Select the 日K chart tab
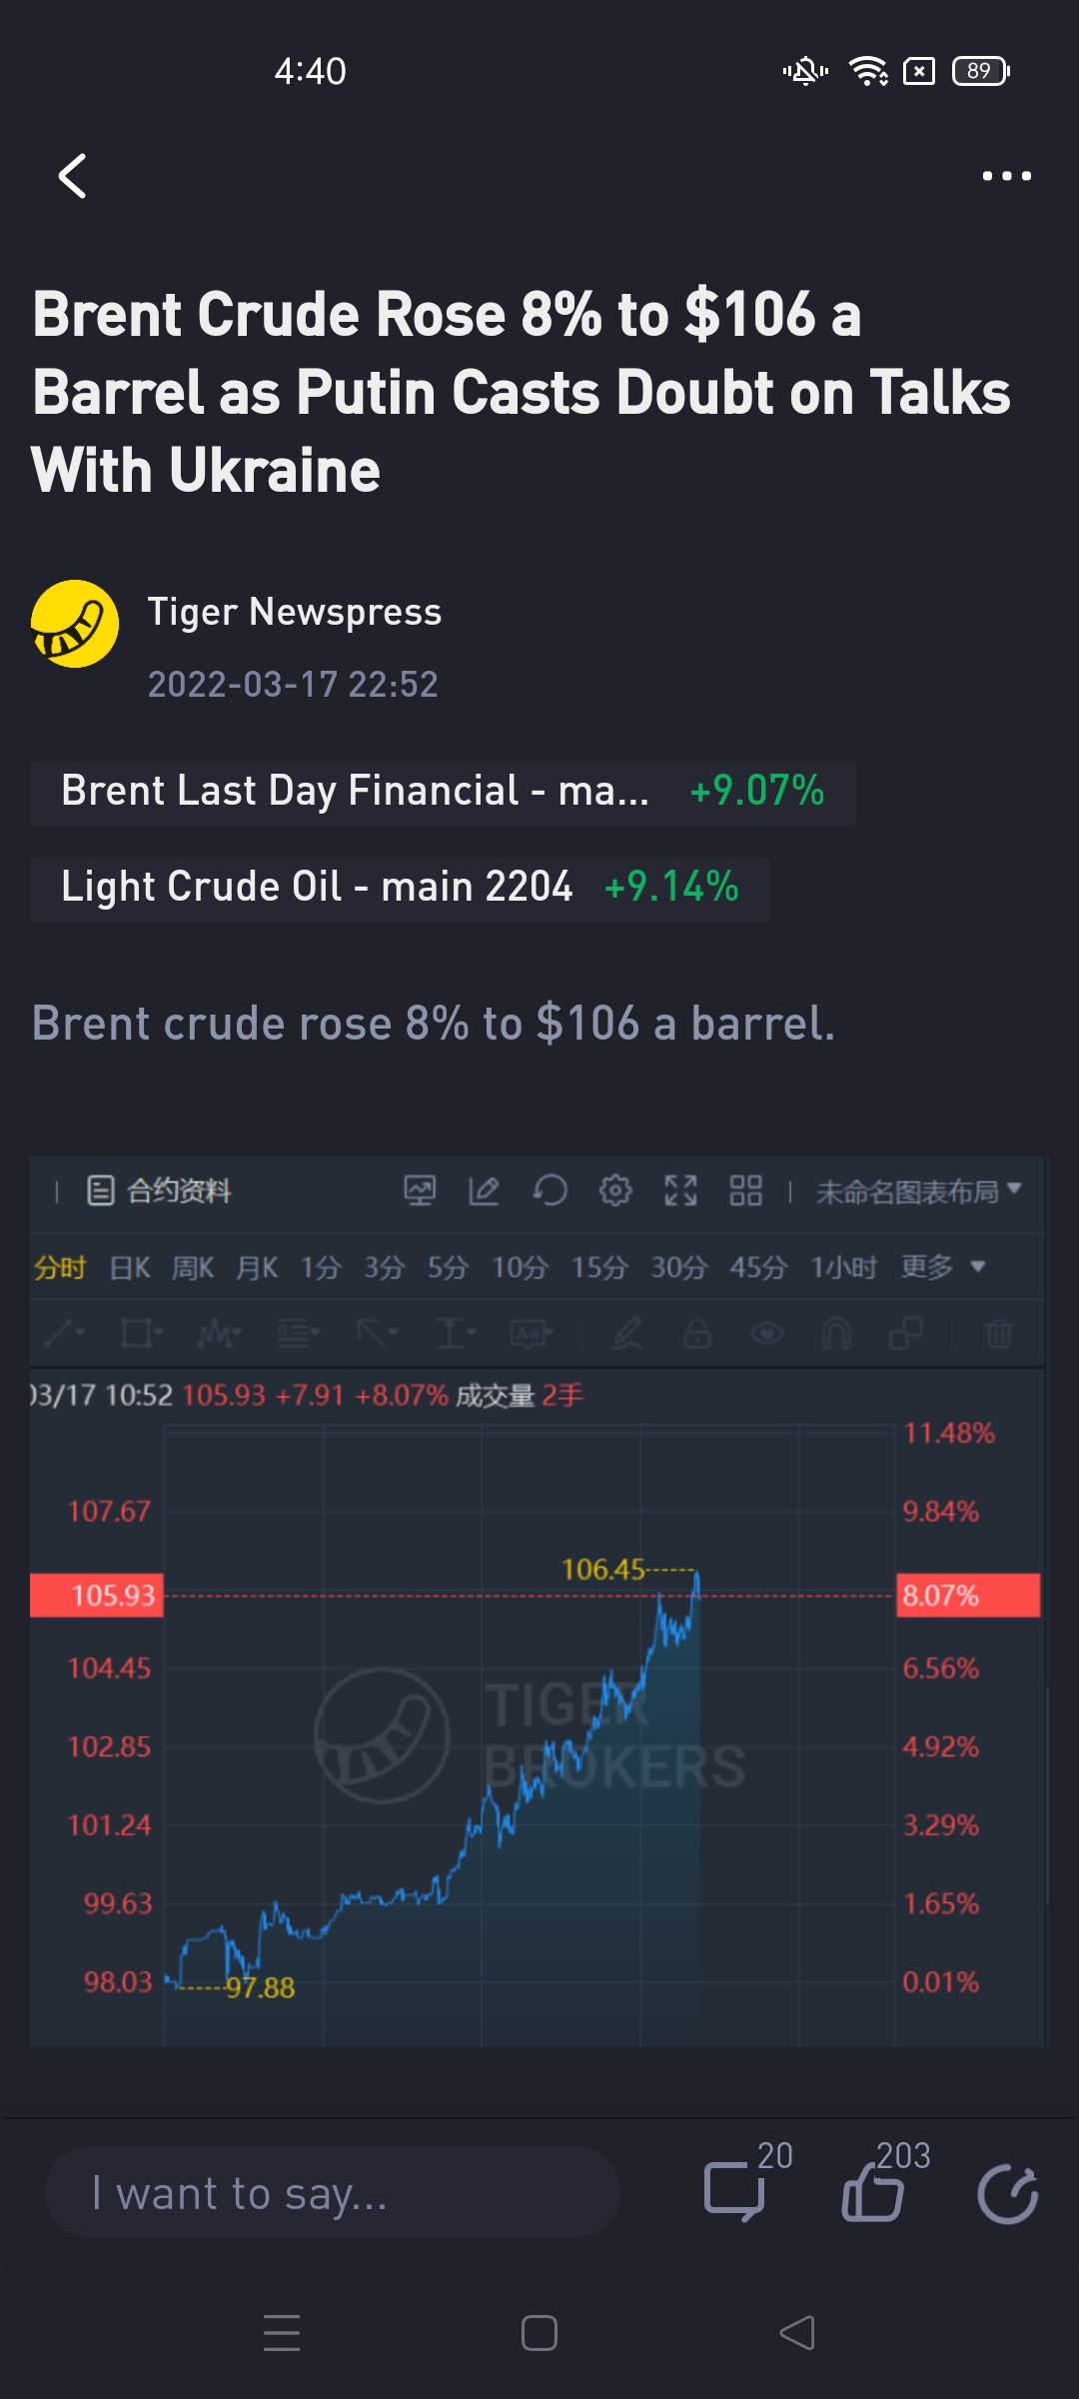Image resolution: width=1079 pixels, height=2399 pixels. click(130, 1268)
